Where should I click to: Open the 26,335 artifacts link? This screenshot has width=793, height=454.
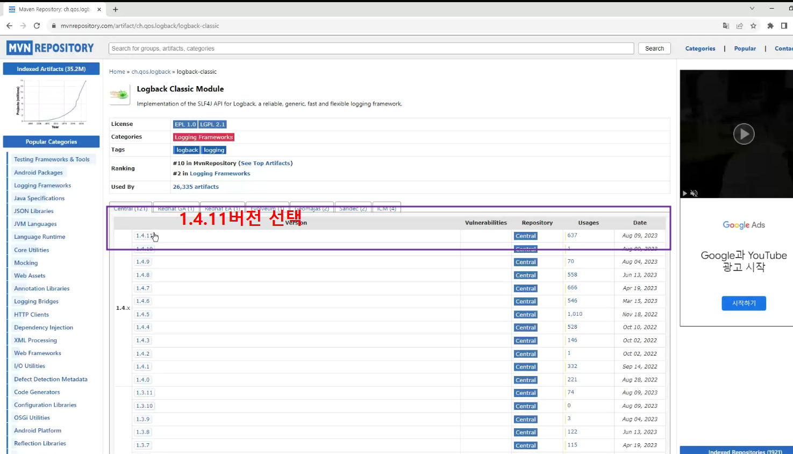pos(196,187)
